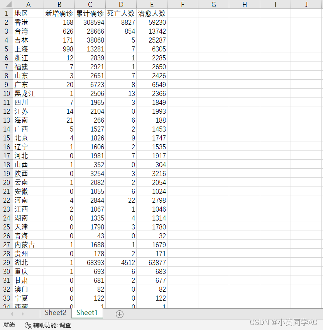Click cell with value 8827
The image size is (323, 330).
(121, 22)
